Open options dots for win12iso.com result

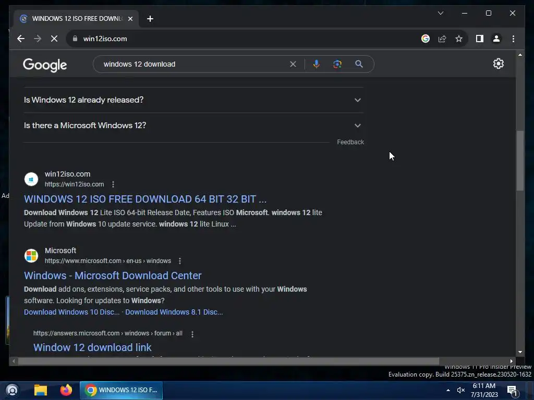113,184
